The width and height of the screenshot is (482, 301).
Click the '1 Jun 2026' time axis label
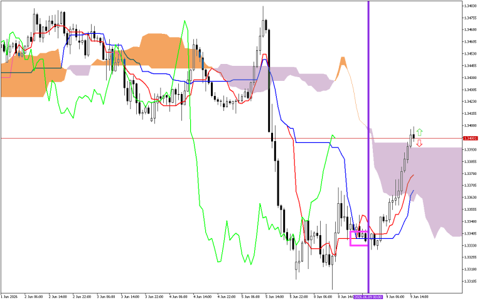9,297
